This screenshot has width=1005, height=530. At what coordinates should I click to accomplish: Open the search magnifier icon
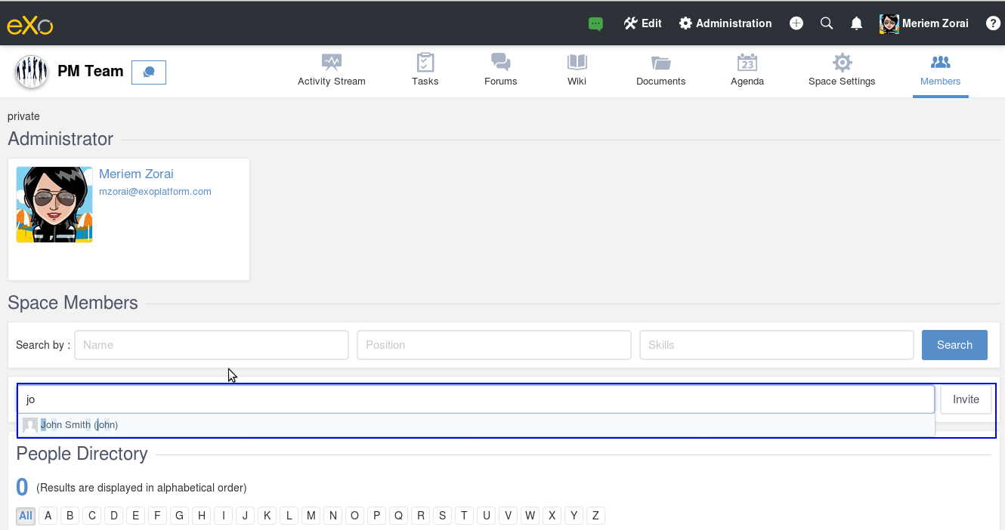(827, 23)
